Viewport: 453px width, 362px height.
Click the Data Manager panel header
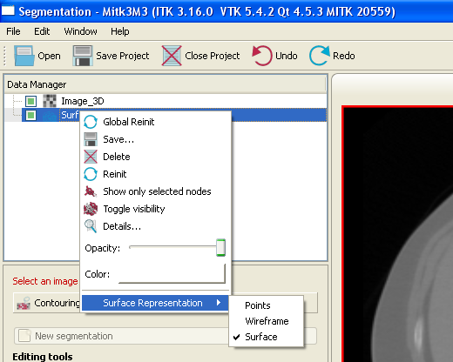[x=165, y=84]
